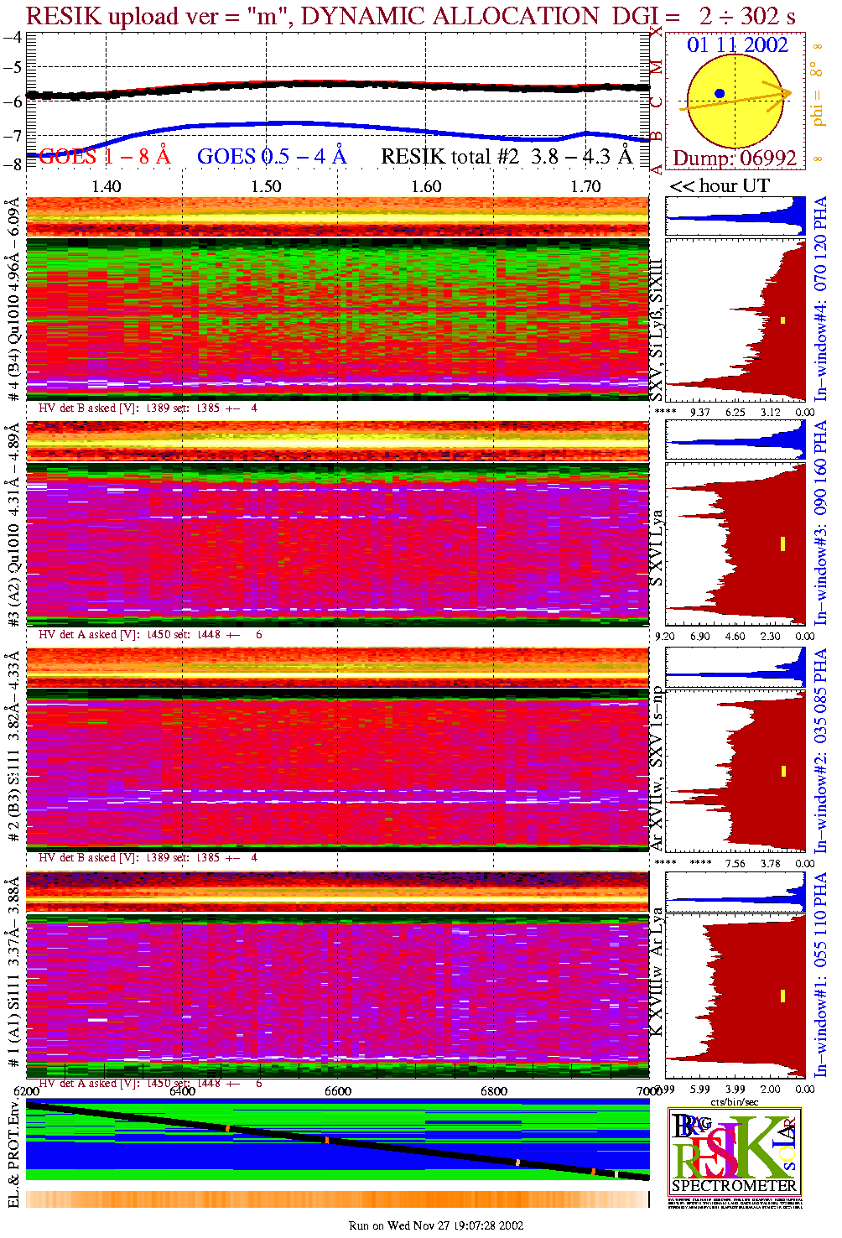This screenshot has width=842, height=1238.
Task: Click the 1.50 hour tick label
Action: tap(267, 186)
